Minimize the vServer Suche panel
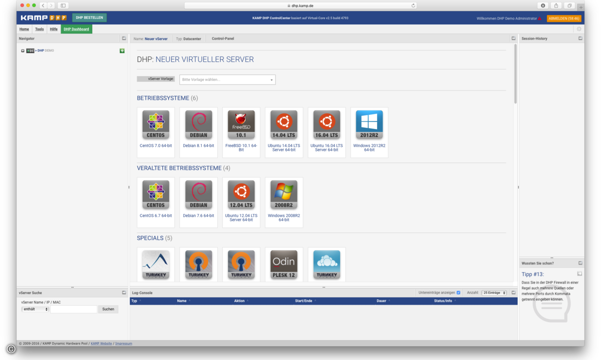 (x=124, y=292)
